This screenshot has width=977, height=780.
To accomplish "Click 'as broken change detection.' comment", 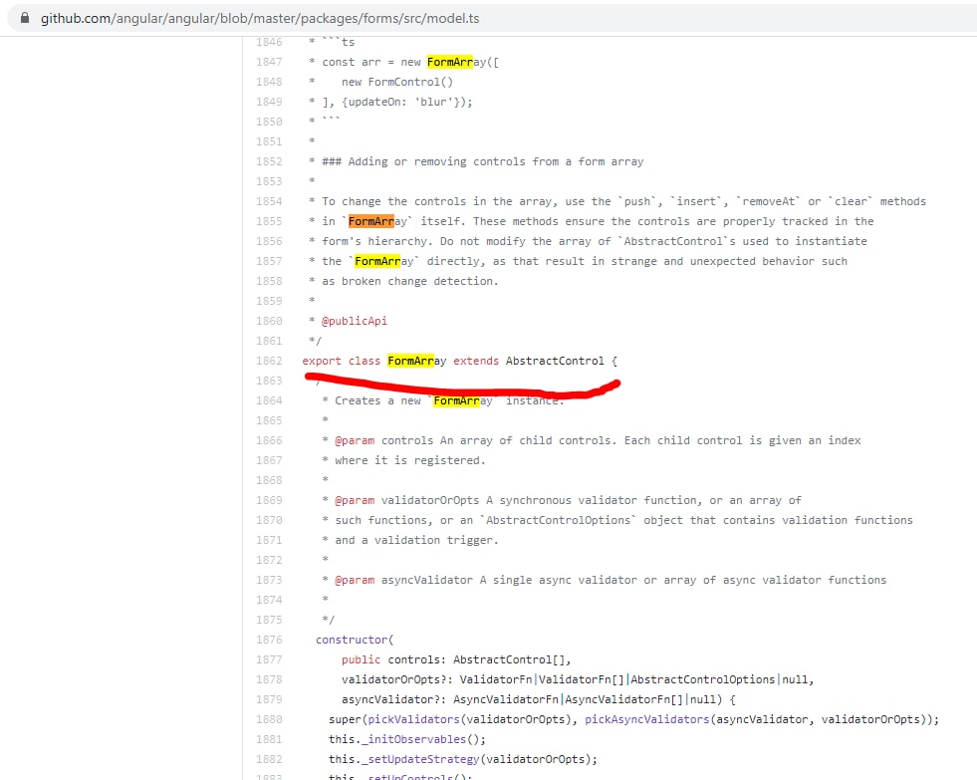I will 410,281.
